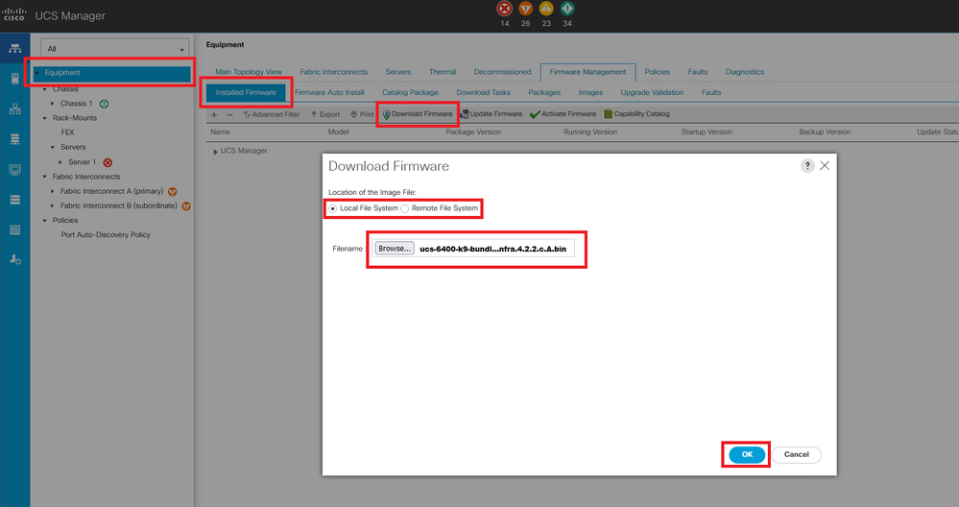The width and height of the screenshot is (959, 507).
Task: Click the plus expand-all icon in toolbar
Action: (214, 114)
